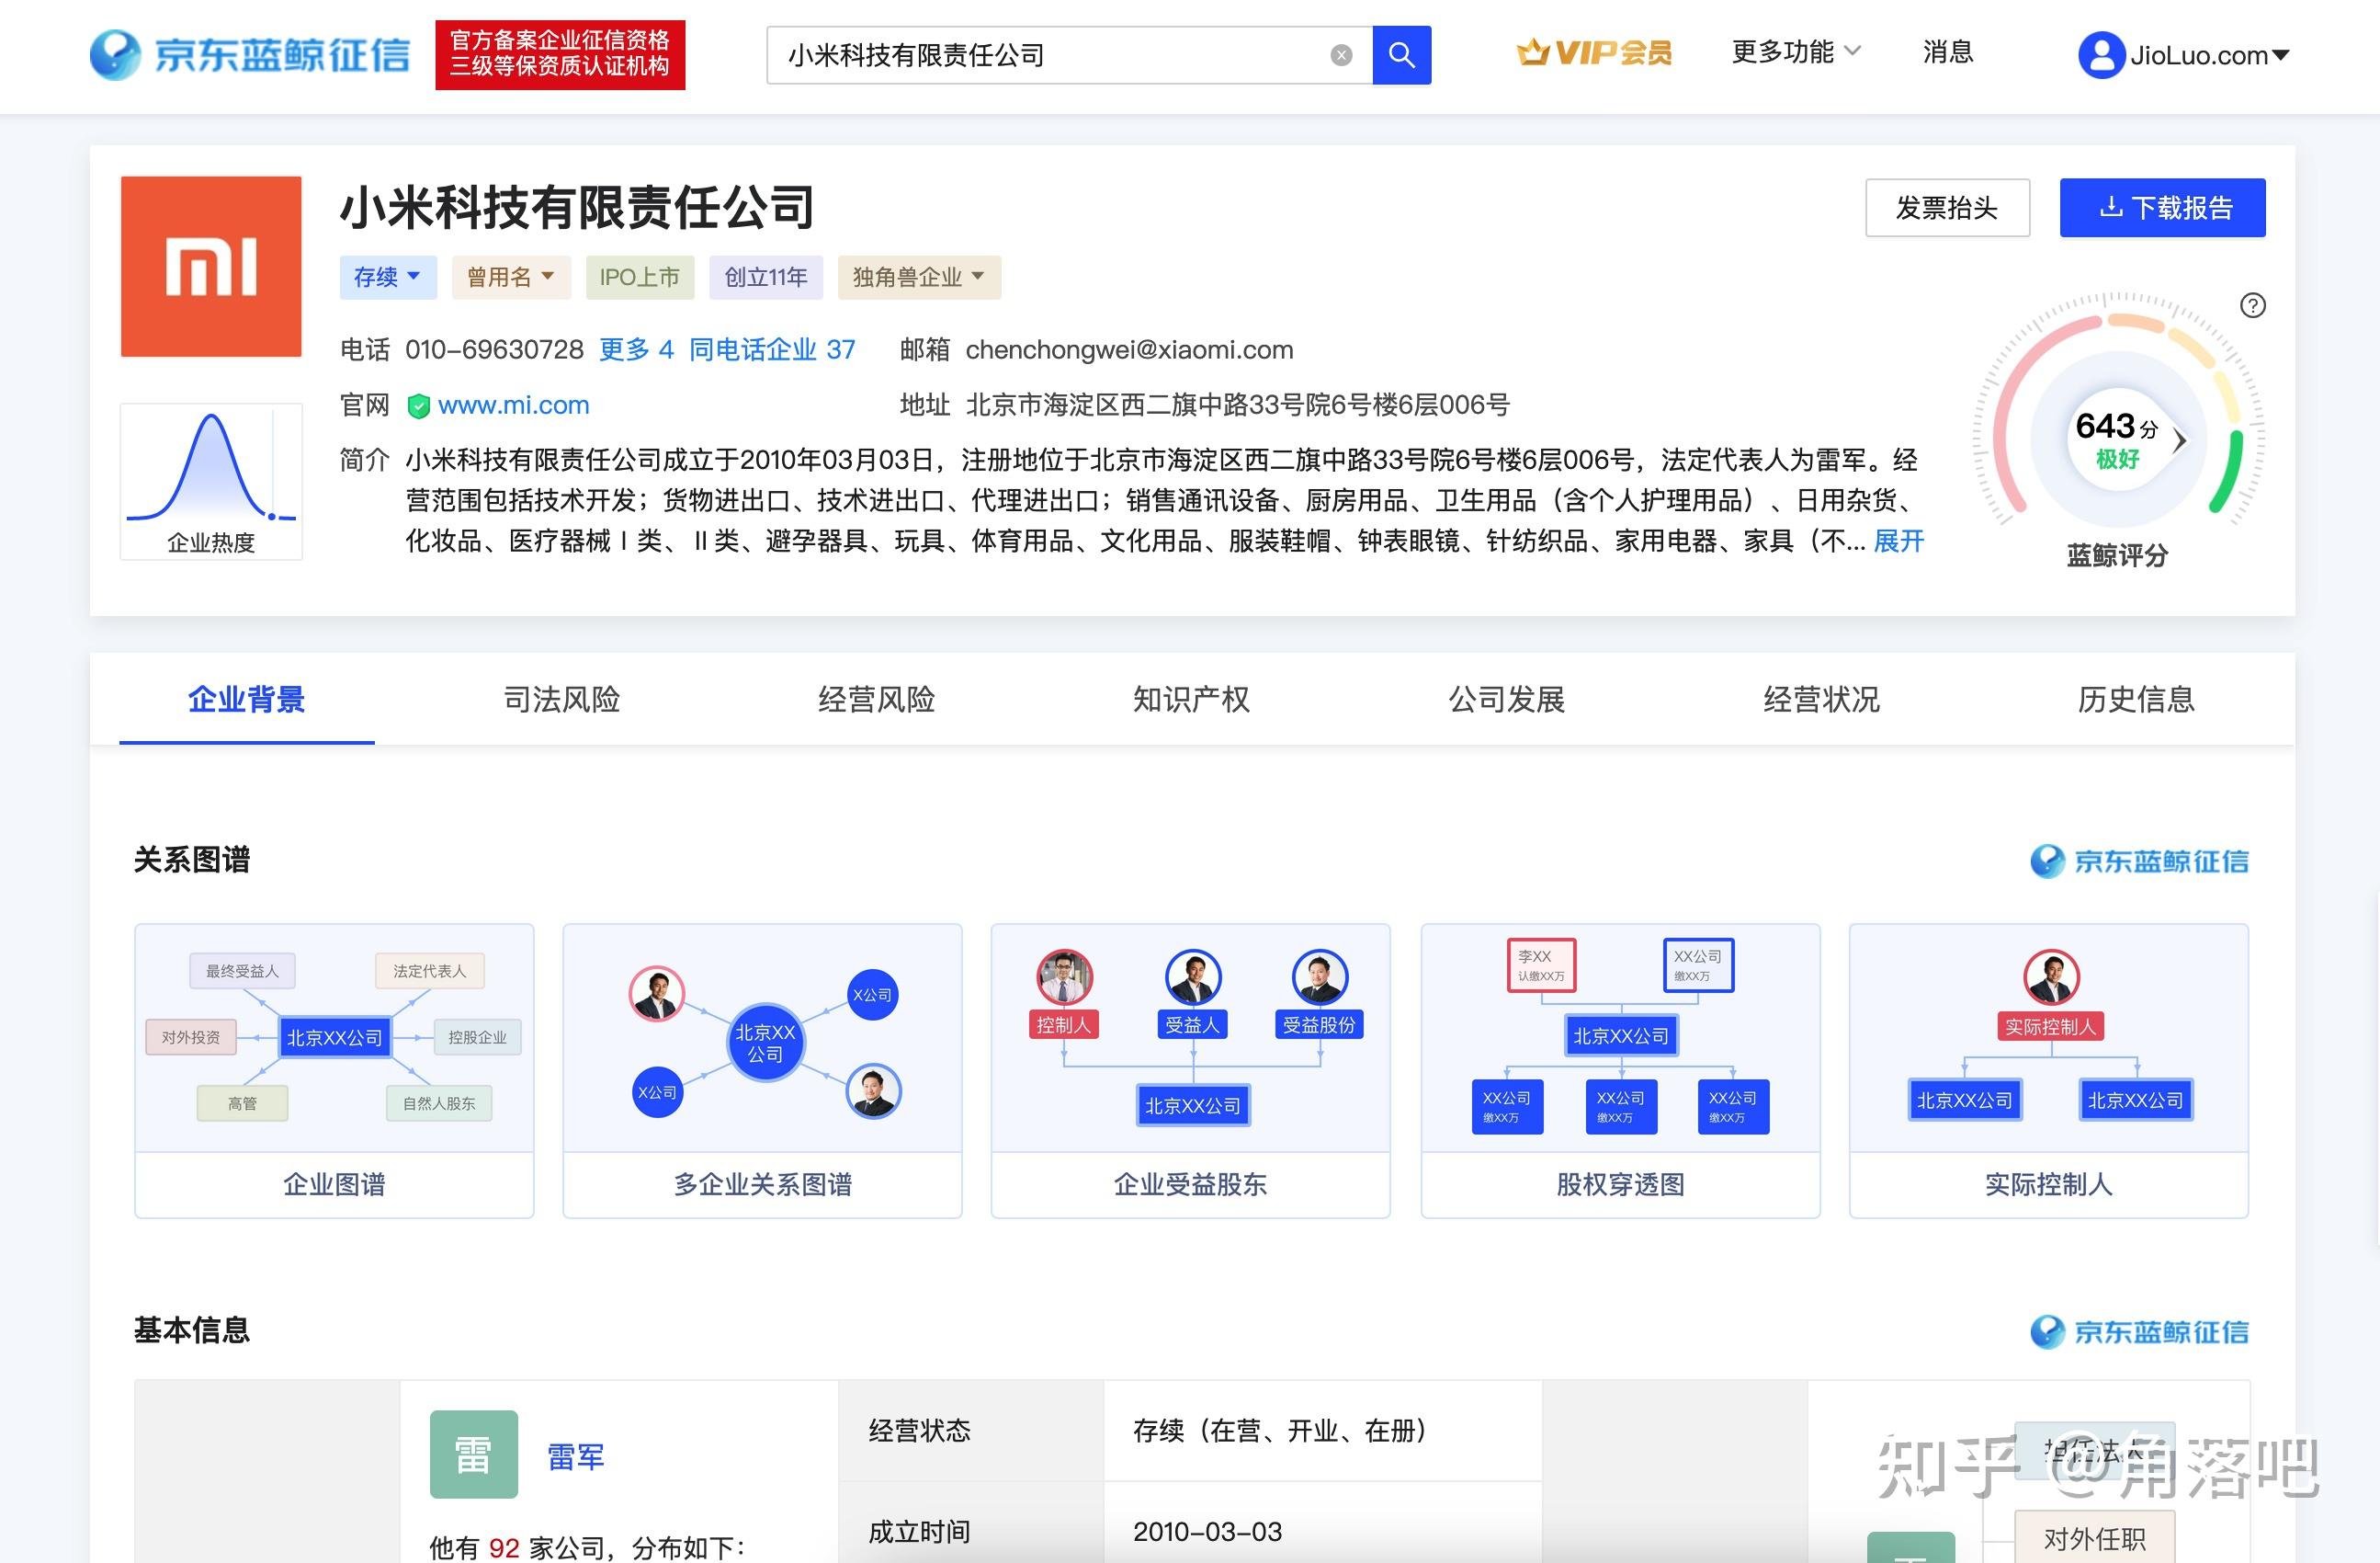Image resolution: width=2380 pixels, height=1563 pixels.
Task: Clear the search box with the x icon
Action: coord(1341,55)
